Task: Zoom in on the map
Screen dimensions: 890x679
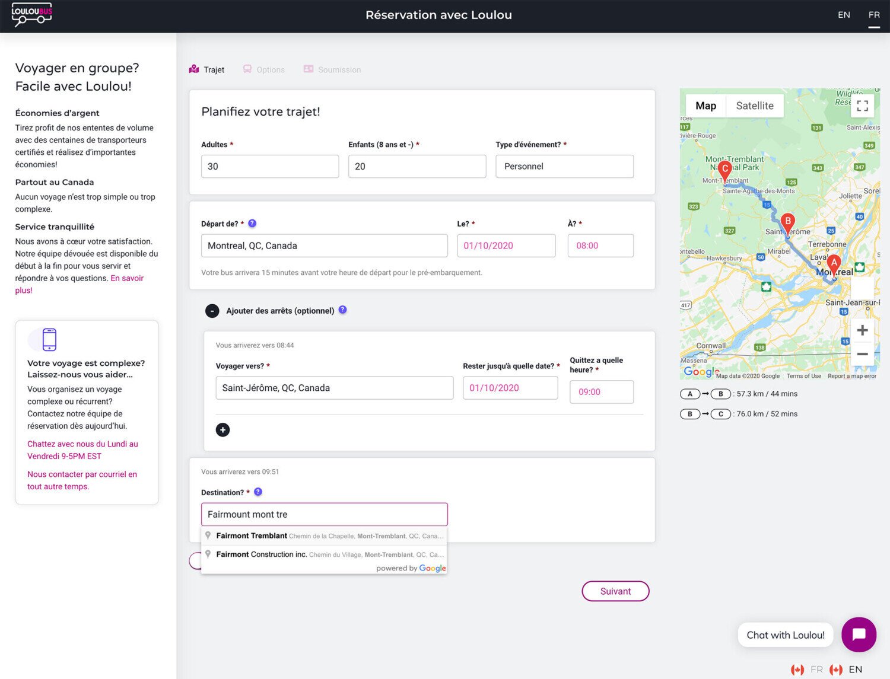Action: pyautogui.click(x=862, y=330)
